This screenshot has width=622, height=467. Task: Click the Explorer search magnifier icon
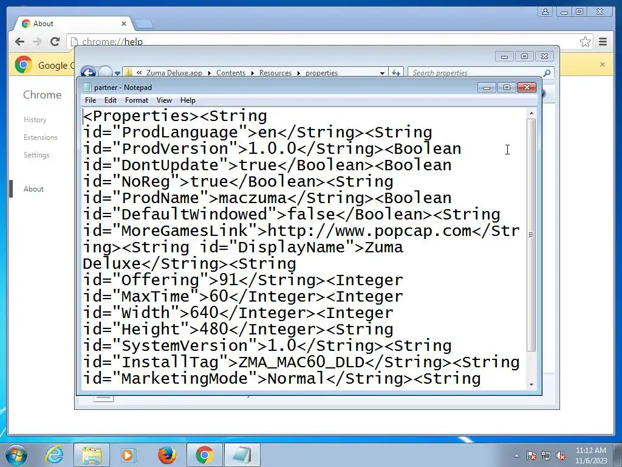coord(547,73)
